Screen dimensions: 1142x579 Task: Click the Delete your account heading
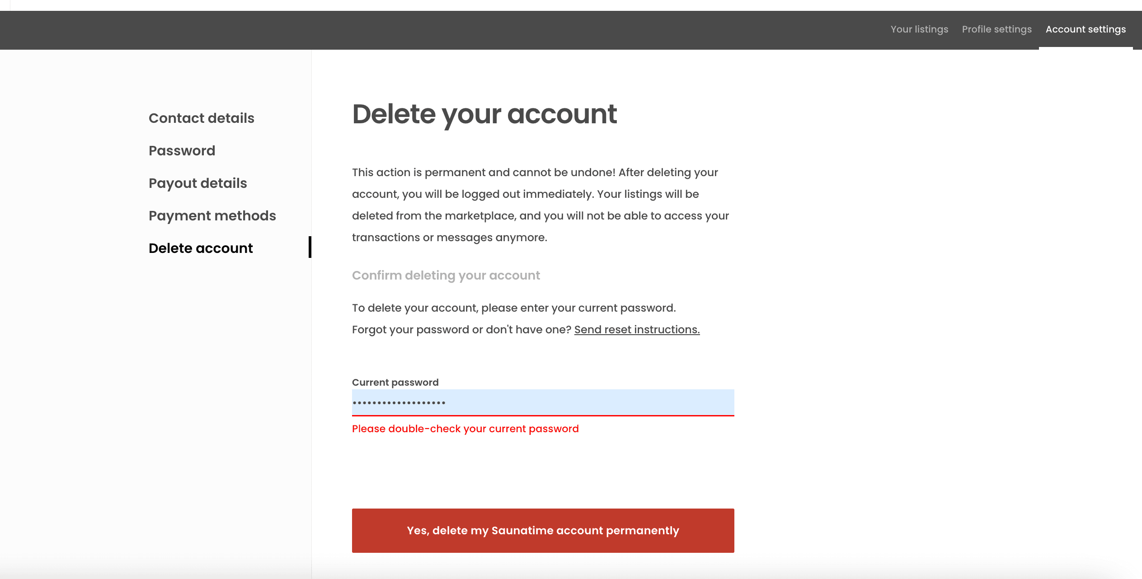[484, 114]
